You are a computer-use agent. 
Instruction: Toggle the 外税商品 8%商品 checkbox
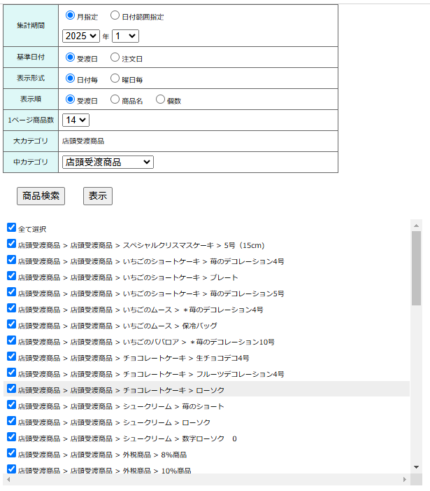(11, 453)
